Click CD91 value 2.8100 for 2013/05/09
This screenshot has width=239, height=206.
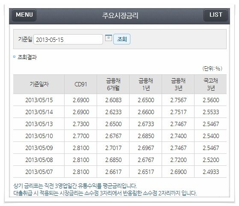click(x=81, y=148)
